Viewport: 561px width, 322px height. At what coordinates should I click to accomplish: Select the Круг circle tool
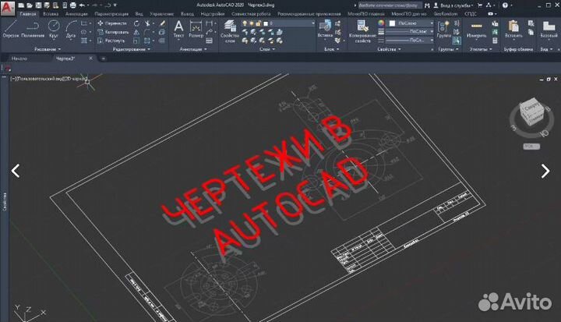[54, 29]
